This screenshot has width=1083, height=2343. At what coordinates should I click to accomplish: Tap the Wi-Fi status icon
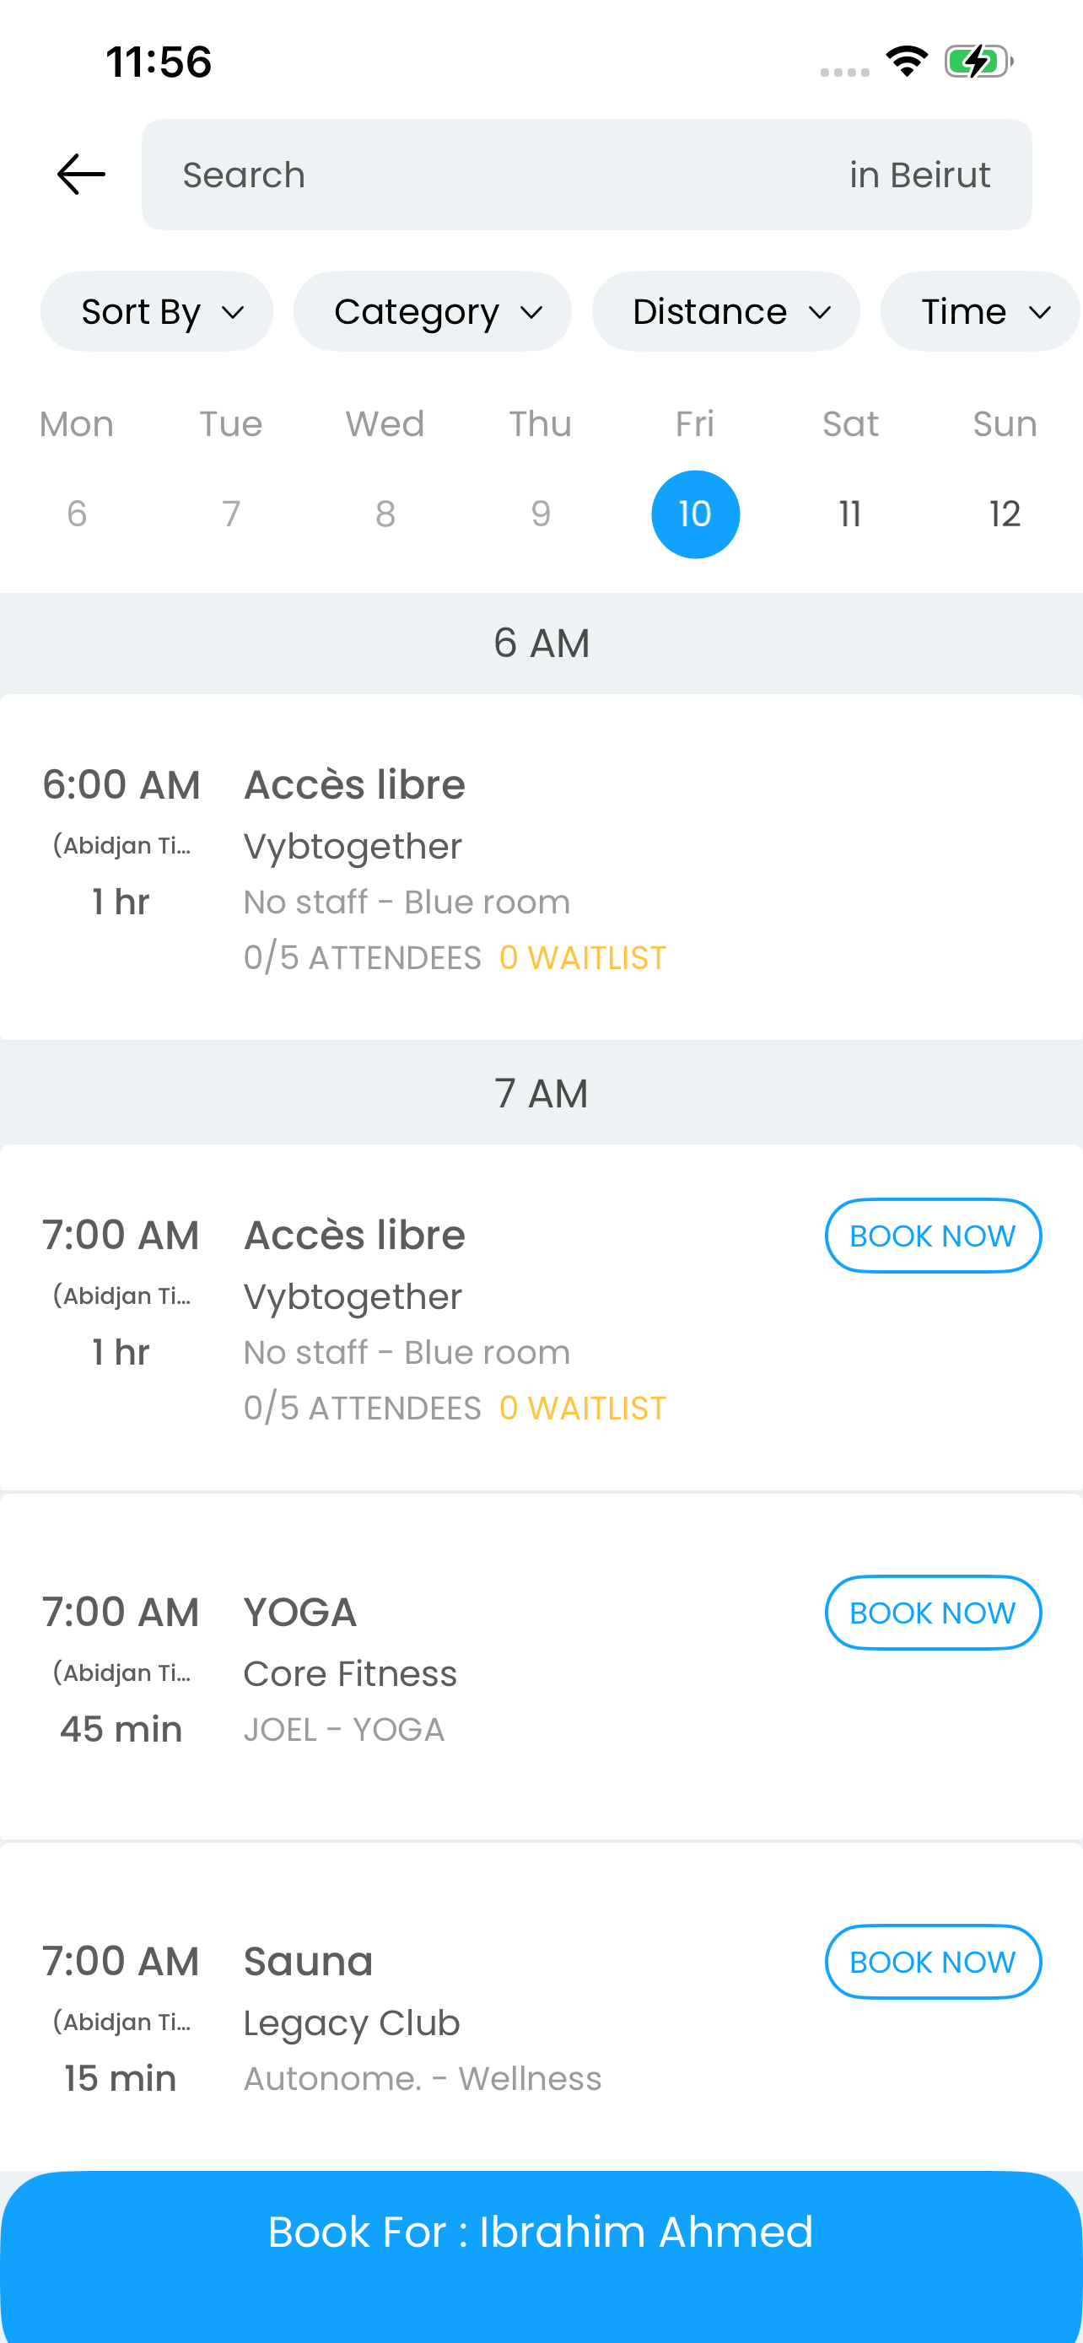click(907, 62)
